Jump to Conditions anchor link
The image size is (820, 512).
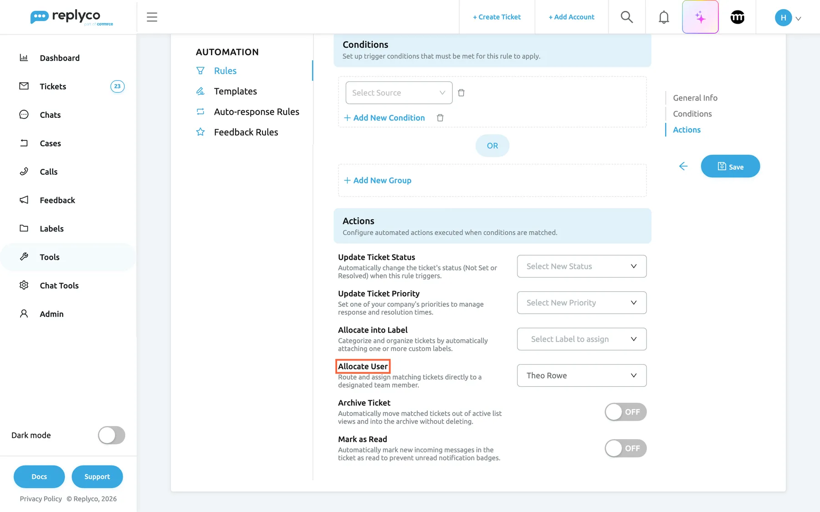(692, 114)
